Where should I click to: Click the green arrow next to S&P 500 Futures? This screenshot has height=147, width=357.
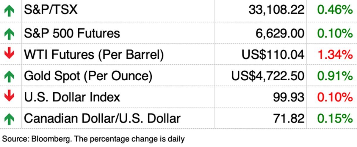click(x=9, y=33)
